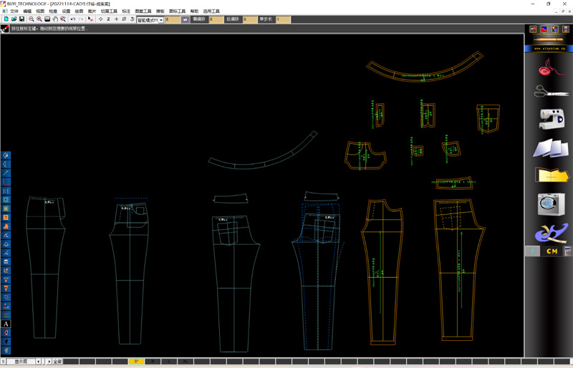Screen dimensions: 573x368
Task: Click the 单步长 input field
Action: coord(283,20)
